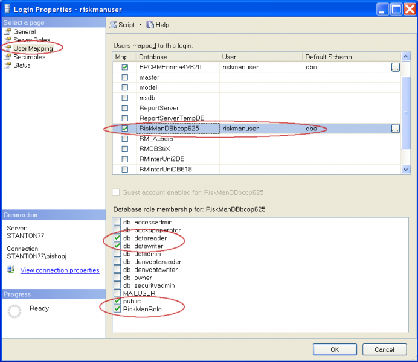418x362 pixels.
Task: Click the window title bar icon
Action: point(7,9)
